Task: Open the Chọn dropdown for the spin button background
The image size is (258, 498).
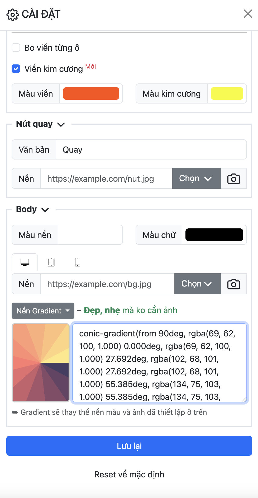Action: click(x=196, y=178)
